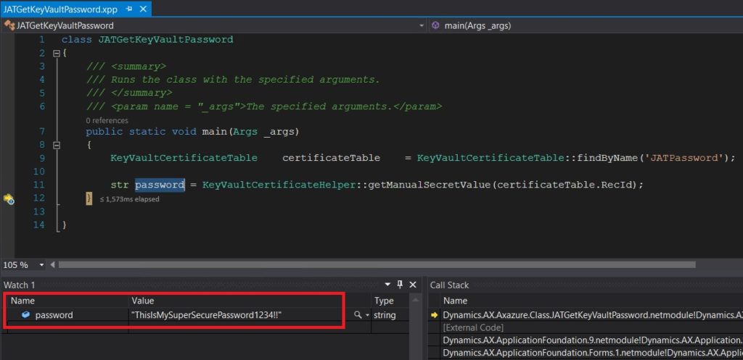The image size is (743, 360).
Task: Click the watch value "ThisIsMySuperSecurePassword1234!!"
Action: pyautogui.click(x=206, y=314)
